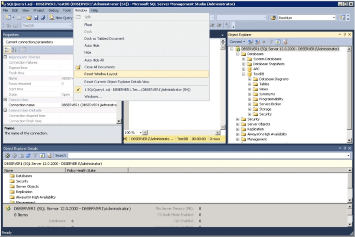355x237 pixels.
Task: Select AlwaysOn High Availability in Details list
Action: coord(35,197)
